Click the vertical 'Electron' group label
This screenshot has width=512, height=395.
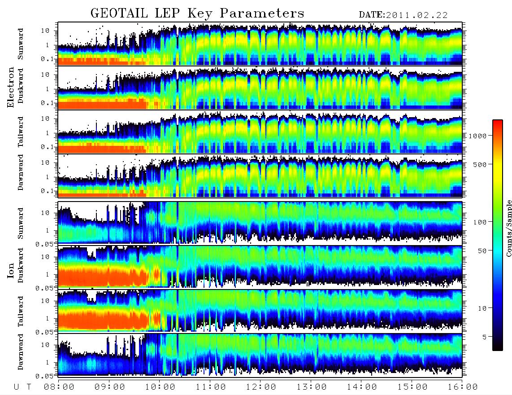click(x=10, y=88)
